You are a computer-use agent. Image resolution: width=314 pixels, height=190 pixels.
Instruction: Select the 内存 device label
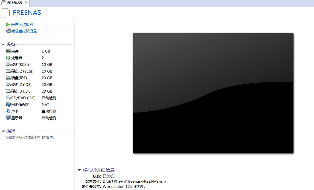point(15,51)
